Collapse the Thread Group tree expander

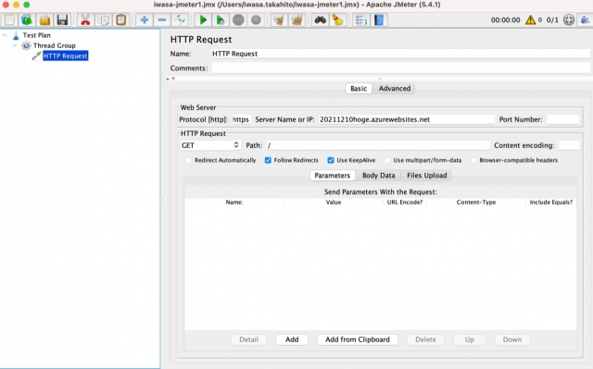click(15, 45)
